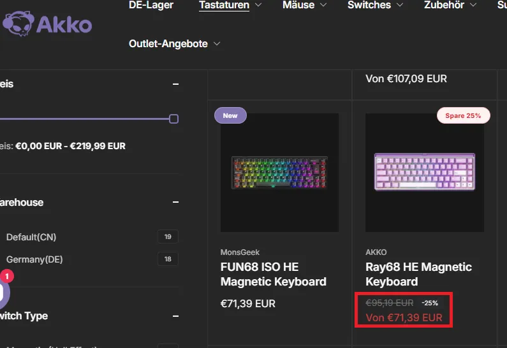507x348 pixels.
Task: Click the purple New badge
Action: tap(230, 115)
